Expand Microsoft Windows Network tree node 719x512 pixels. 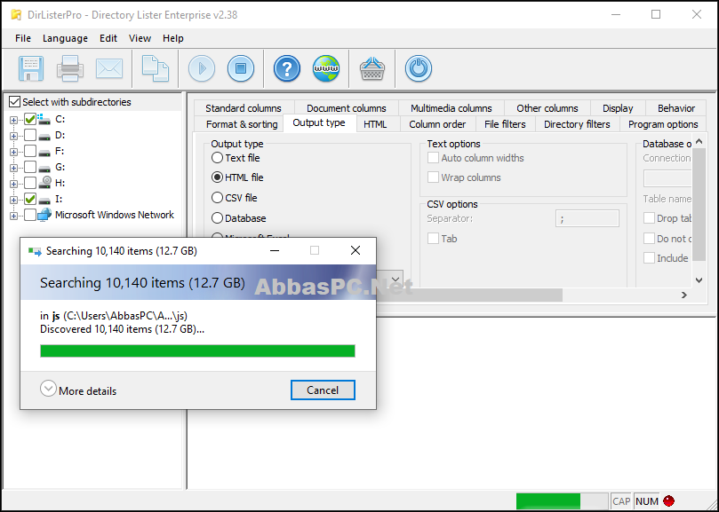(13, 216)
